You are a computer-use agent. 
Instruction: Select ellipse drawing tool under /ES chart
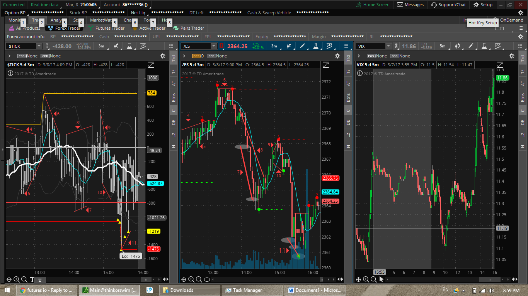point(207,279)
